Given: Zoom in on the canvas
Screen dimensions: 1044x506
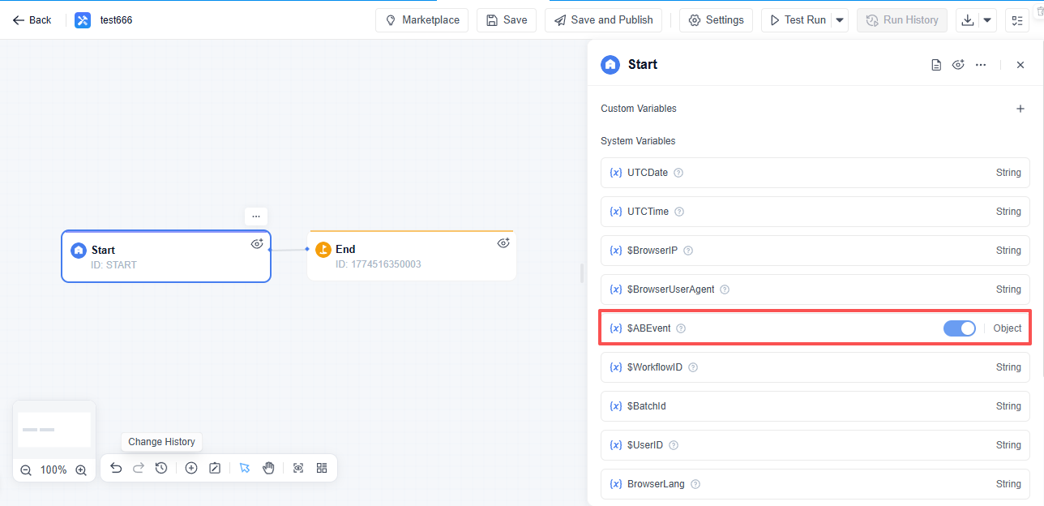Looking at the screenshot, I should (81, 470).
